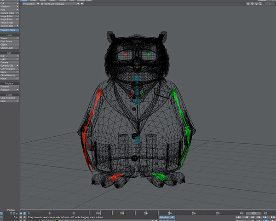
Task: Go to next keyframe button
Action: click(x=265, y=217)
